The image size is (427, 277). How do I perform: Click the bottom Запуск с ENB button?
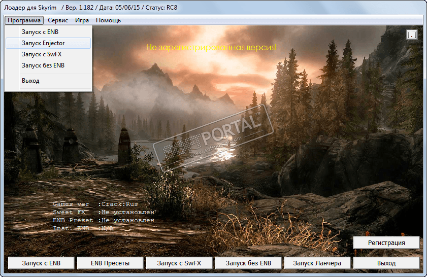click(41, 263)
